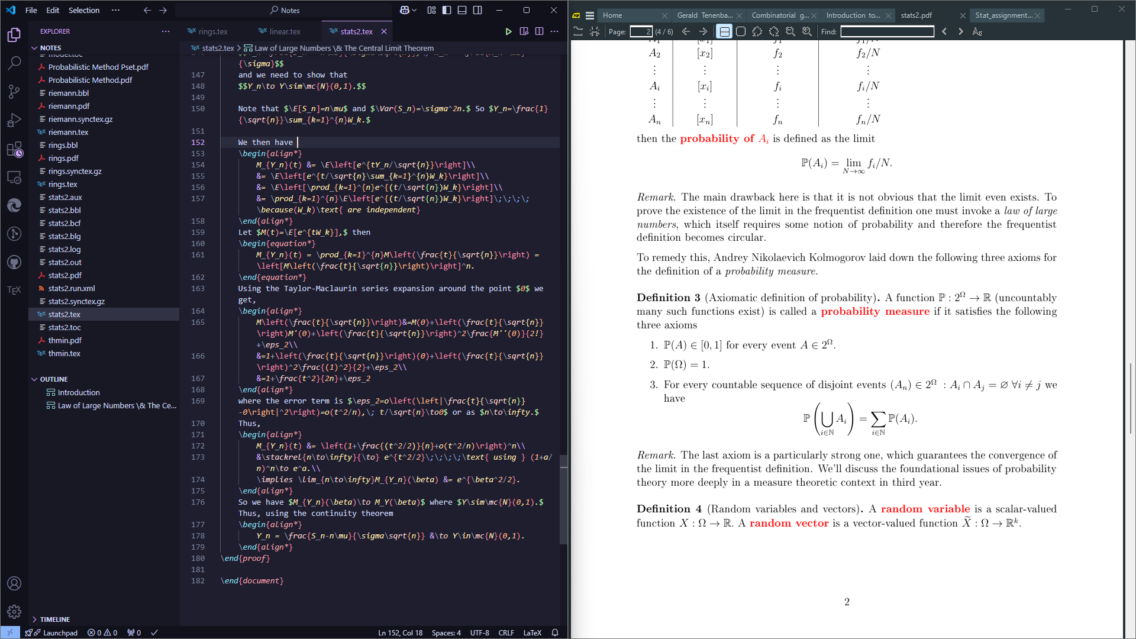1136x639 pixels.
Task: Open the Source Control view
Action: click(x=14, y=91)
